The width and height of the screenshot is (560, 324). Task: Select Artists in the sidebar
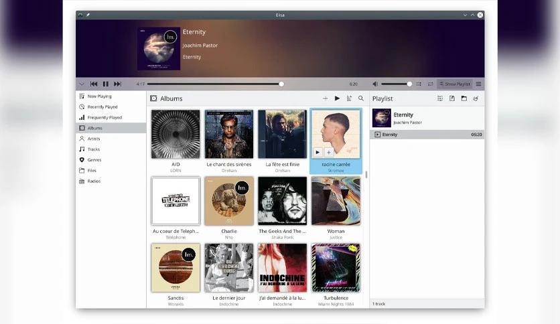coord(111,139)
